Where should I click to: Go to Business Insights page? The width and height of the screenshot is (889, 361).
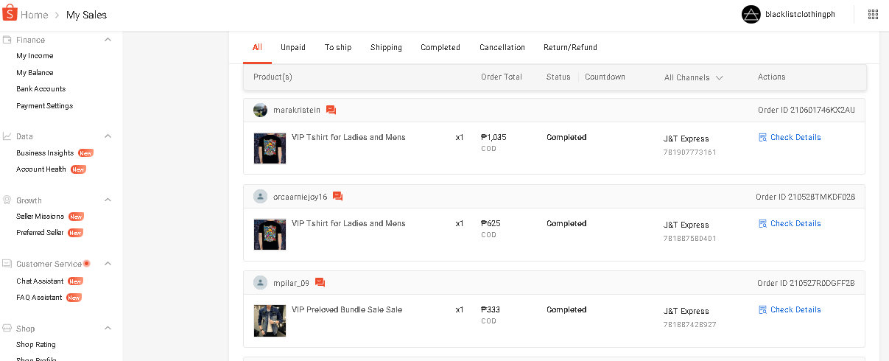click(x=45, y=153)
